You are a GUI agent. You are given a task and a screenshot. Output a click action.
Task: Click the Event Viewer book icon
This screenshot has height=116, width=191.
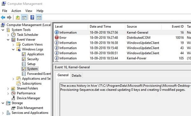coord(13,40)
